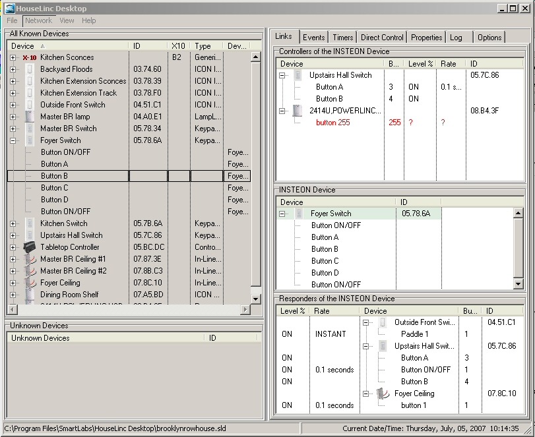This screenshot has width=535, height=437.
Task: Expand the Kitchen Switch tree node
Action: tap(13, 223)
